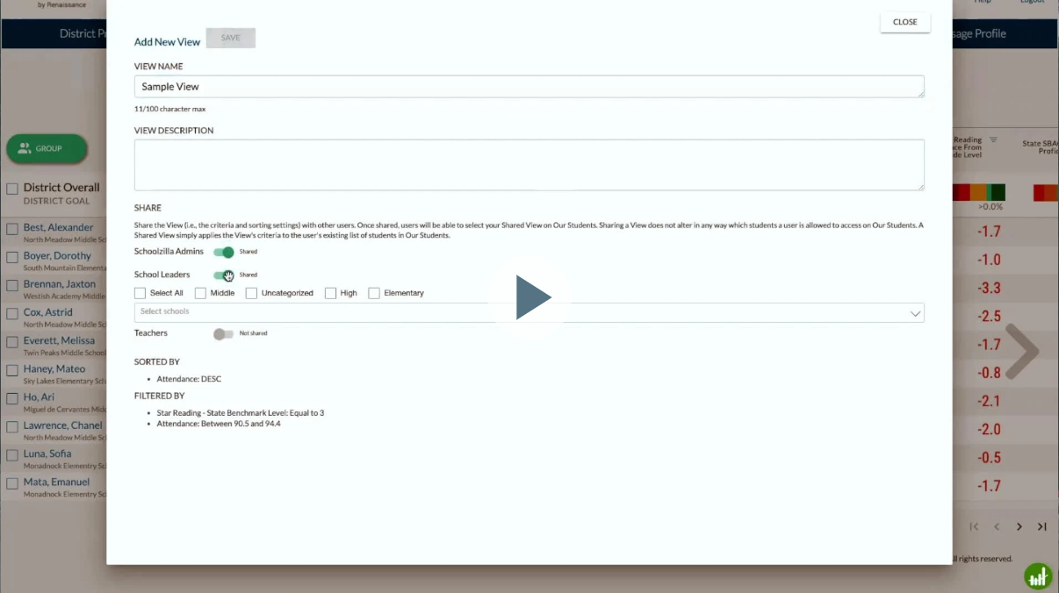Open student Haney, Mateo link
This screenshot has width=1059, height=593.
tap(54, 368)
